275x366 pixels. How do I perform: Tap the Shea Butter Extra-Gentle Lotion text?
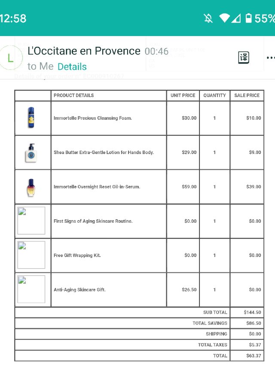click(x=104, y=152)
